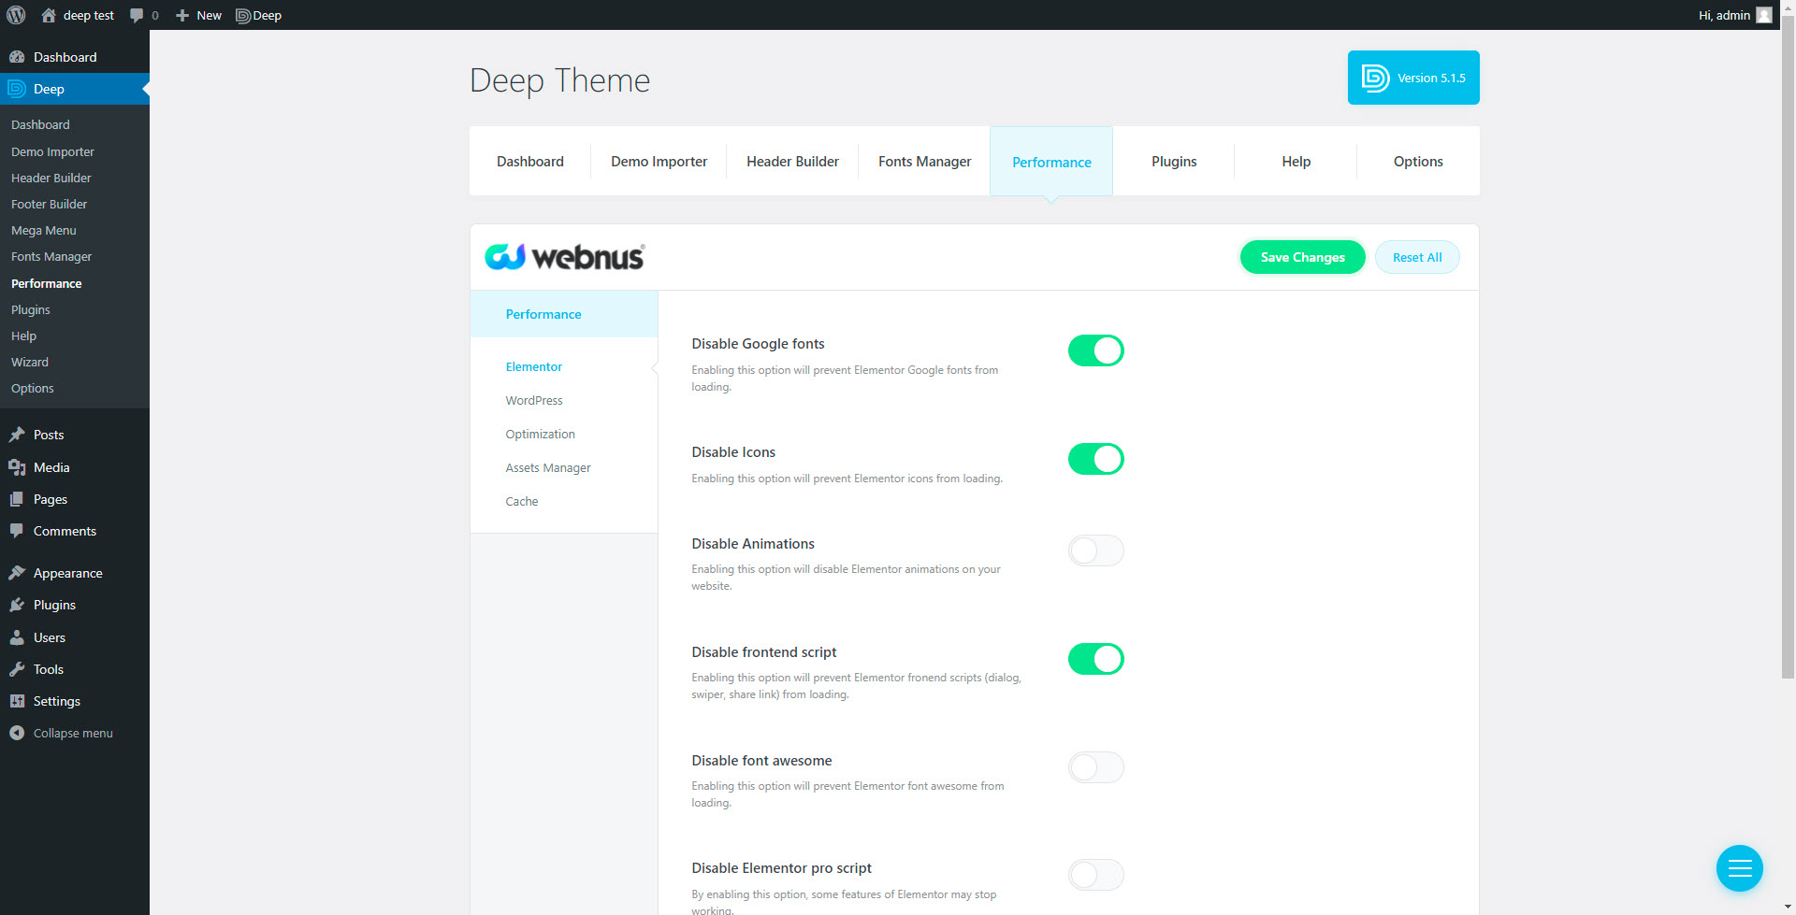1796x915 pixels.
Task: Open the Options tab
Action: (x=1418, y=161)
